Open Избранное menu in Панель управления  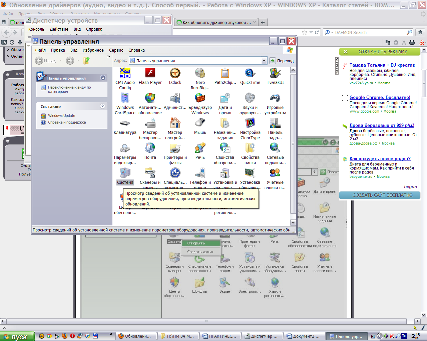click(x=93, y=50)
